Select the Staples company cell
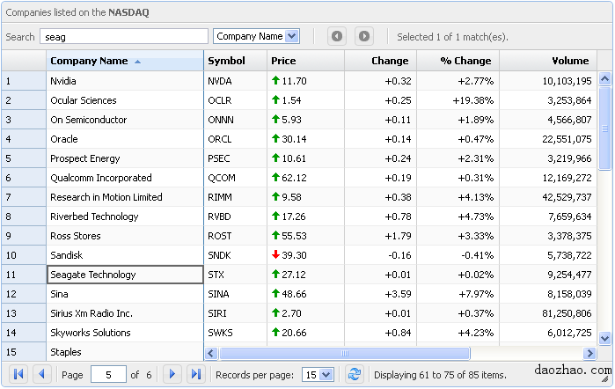615x389 pixels. point(125,352)
